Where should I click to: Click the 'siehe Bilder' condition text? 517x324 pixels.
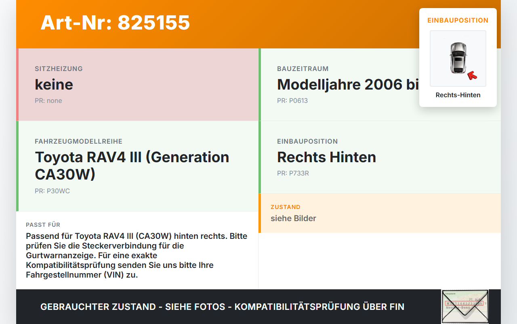click(293, 218)
